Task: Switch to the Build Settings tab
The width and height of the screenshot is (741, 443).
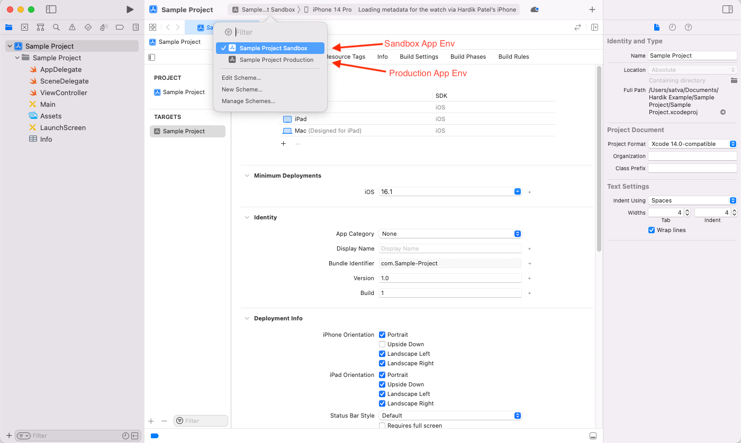Action: tap(419, 57)
